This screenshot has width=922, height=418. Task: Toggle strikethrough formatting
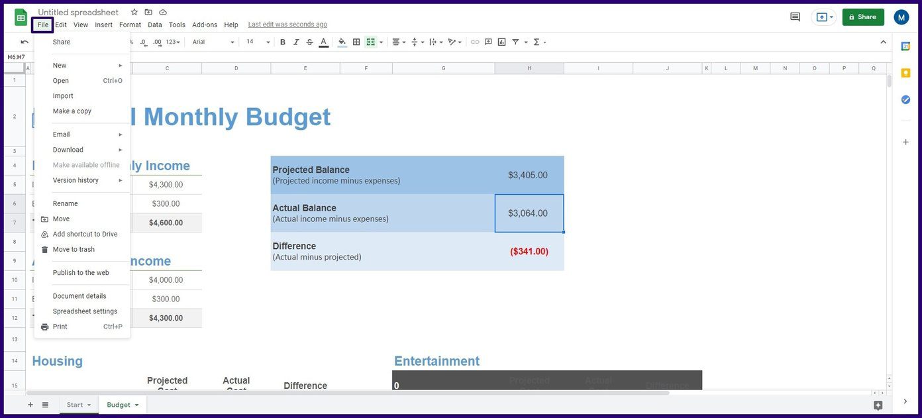[x=309, y=42]
